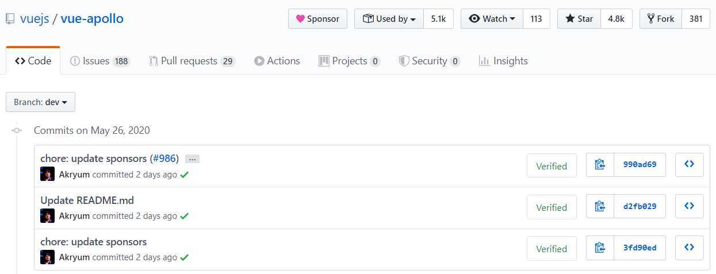Star the vue-apollo repository
Screen dimensions: 716x274
[579, 18]
